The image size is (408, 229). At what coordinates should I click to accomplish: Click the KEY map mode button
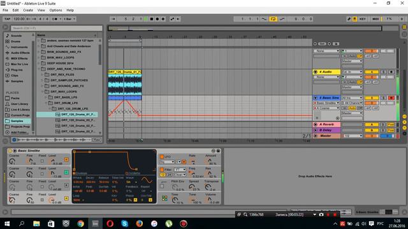pyautogui.click(x=363, y=19)
